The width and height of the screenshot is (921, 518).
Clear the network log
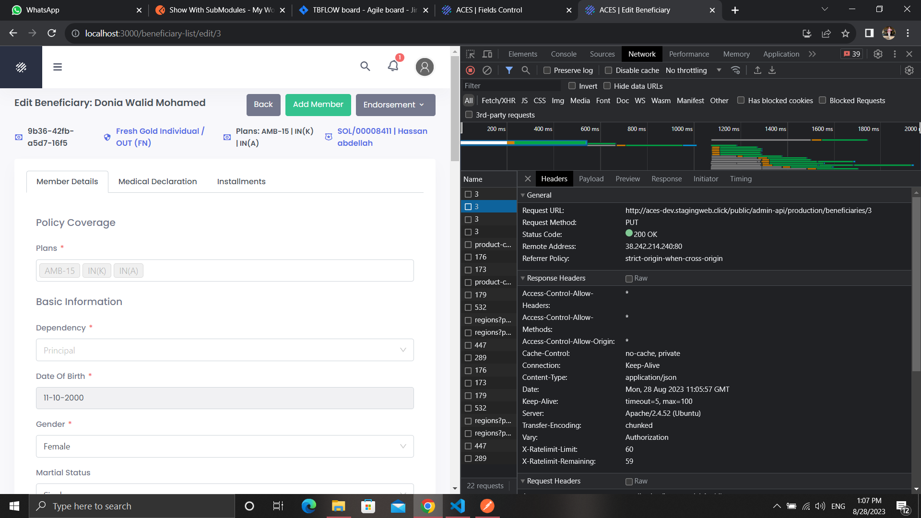(487, 71)
